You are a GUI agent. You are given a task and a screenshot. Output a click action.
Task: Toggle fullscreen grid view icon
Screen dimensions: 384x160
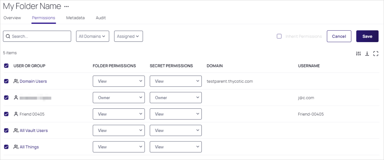[376, 54]
